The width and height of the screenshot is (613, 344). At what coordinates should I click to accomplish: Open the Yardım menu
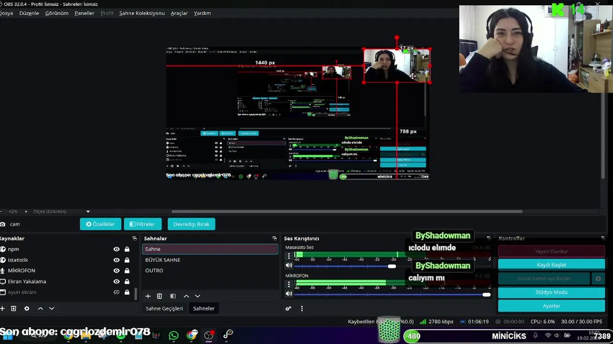click(x=202, y=13)
